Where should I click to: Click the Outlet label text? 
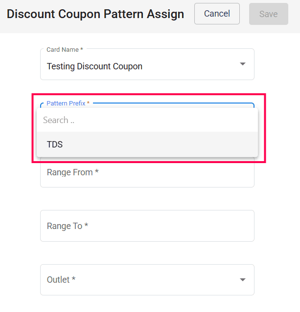tap(61, 280)
